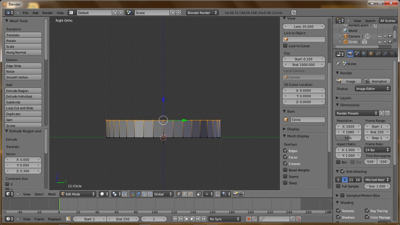
Task: Open the Add menu in the info header
Action: point(35,13)
